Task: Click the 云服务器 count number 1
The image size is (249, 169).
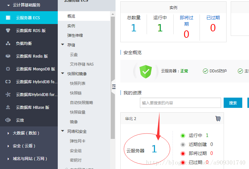Action: 154,149
